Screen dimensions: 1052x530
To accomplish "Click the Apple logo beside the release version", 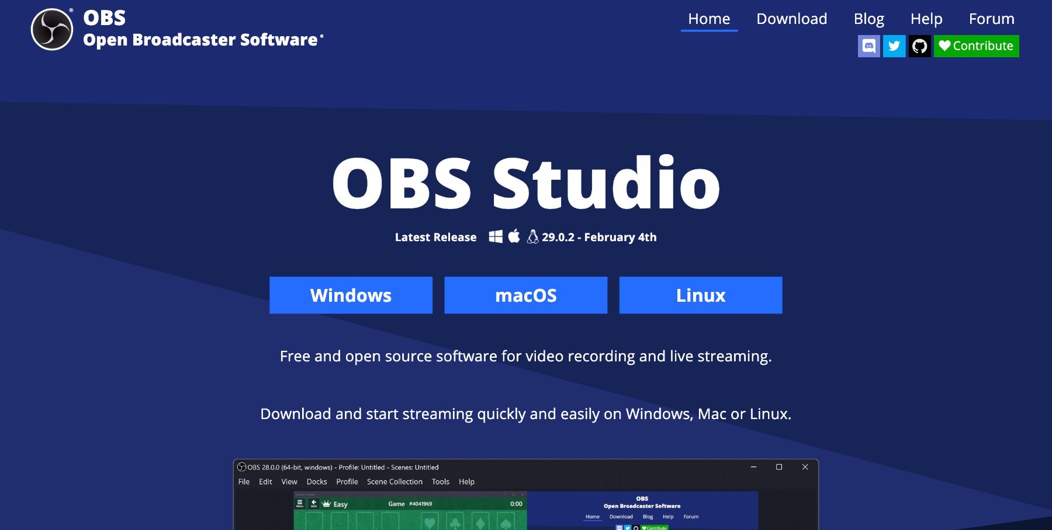I will coord(514,236).
